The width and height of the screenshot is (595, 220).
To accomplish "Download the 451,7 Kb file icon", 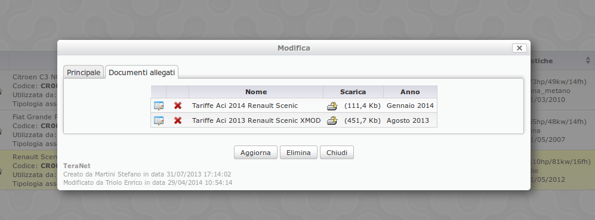I will click(x=332, y=120).
